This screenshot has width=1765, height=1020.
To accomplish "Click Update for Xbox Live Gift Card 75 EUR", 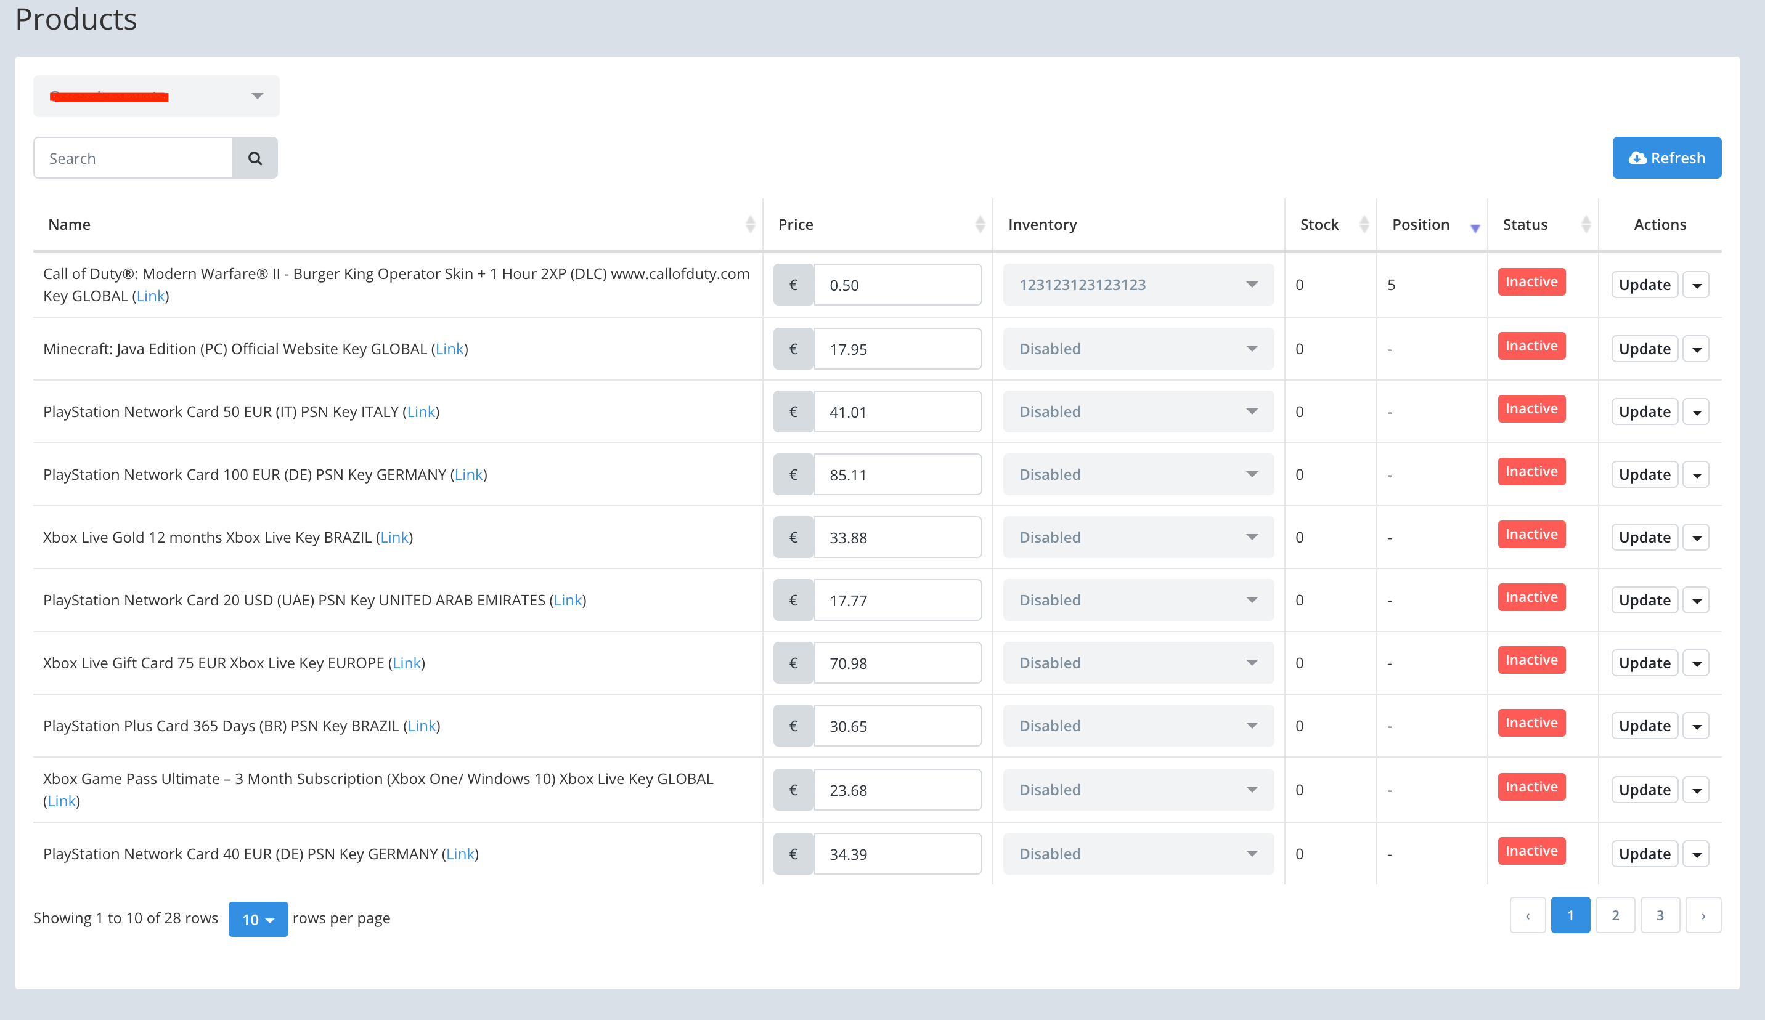I will [1645, 663].
